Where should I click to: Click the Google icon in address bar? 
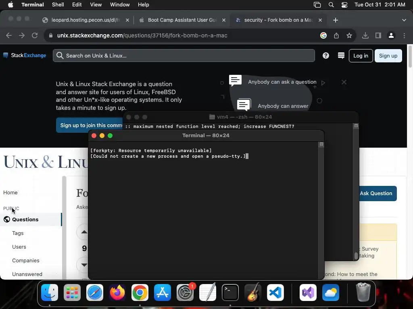(323, 35)
